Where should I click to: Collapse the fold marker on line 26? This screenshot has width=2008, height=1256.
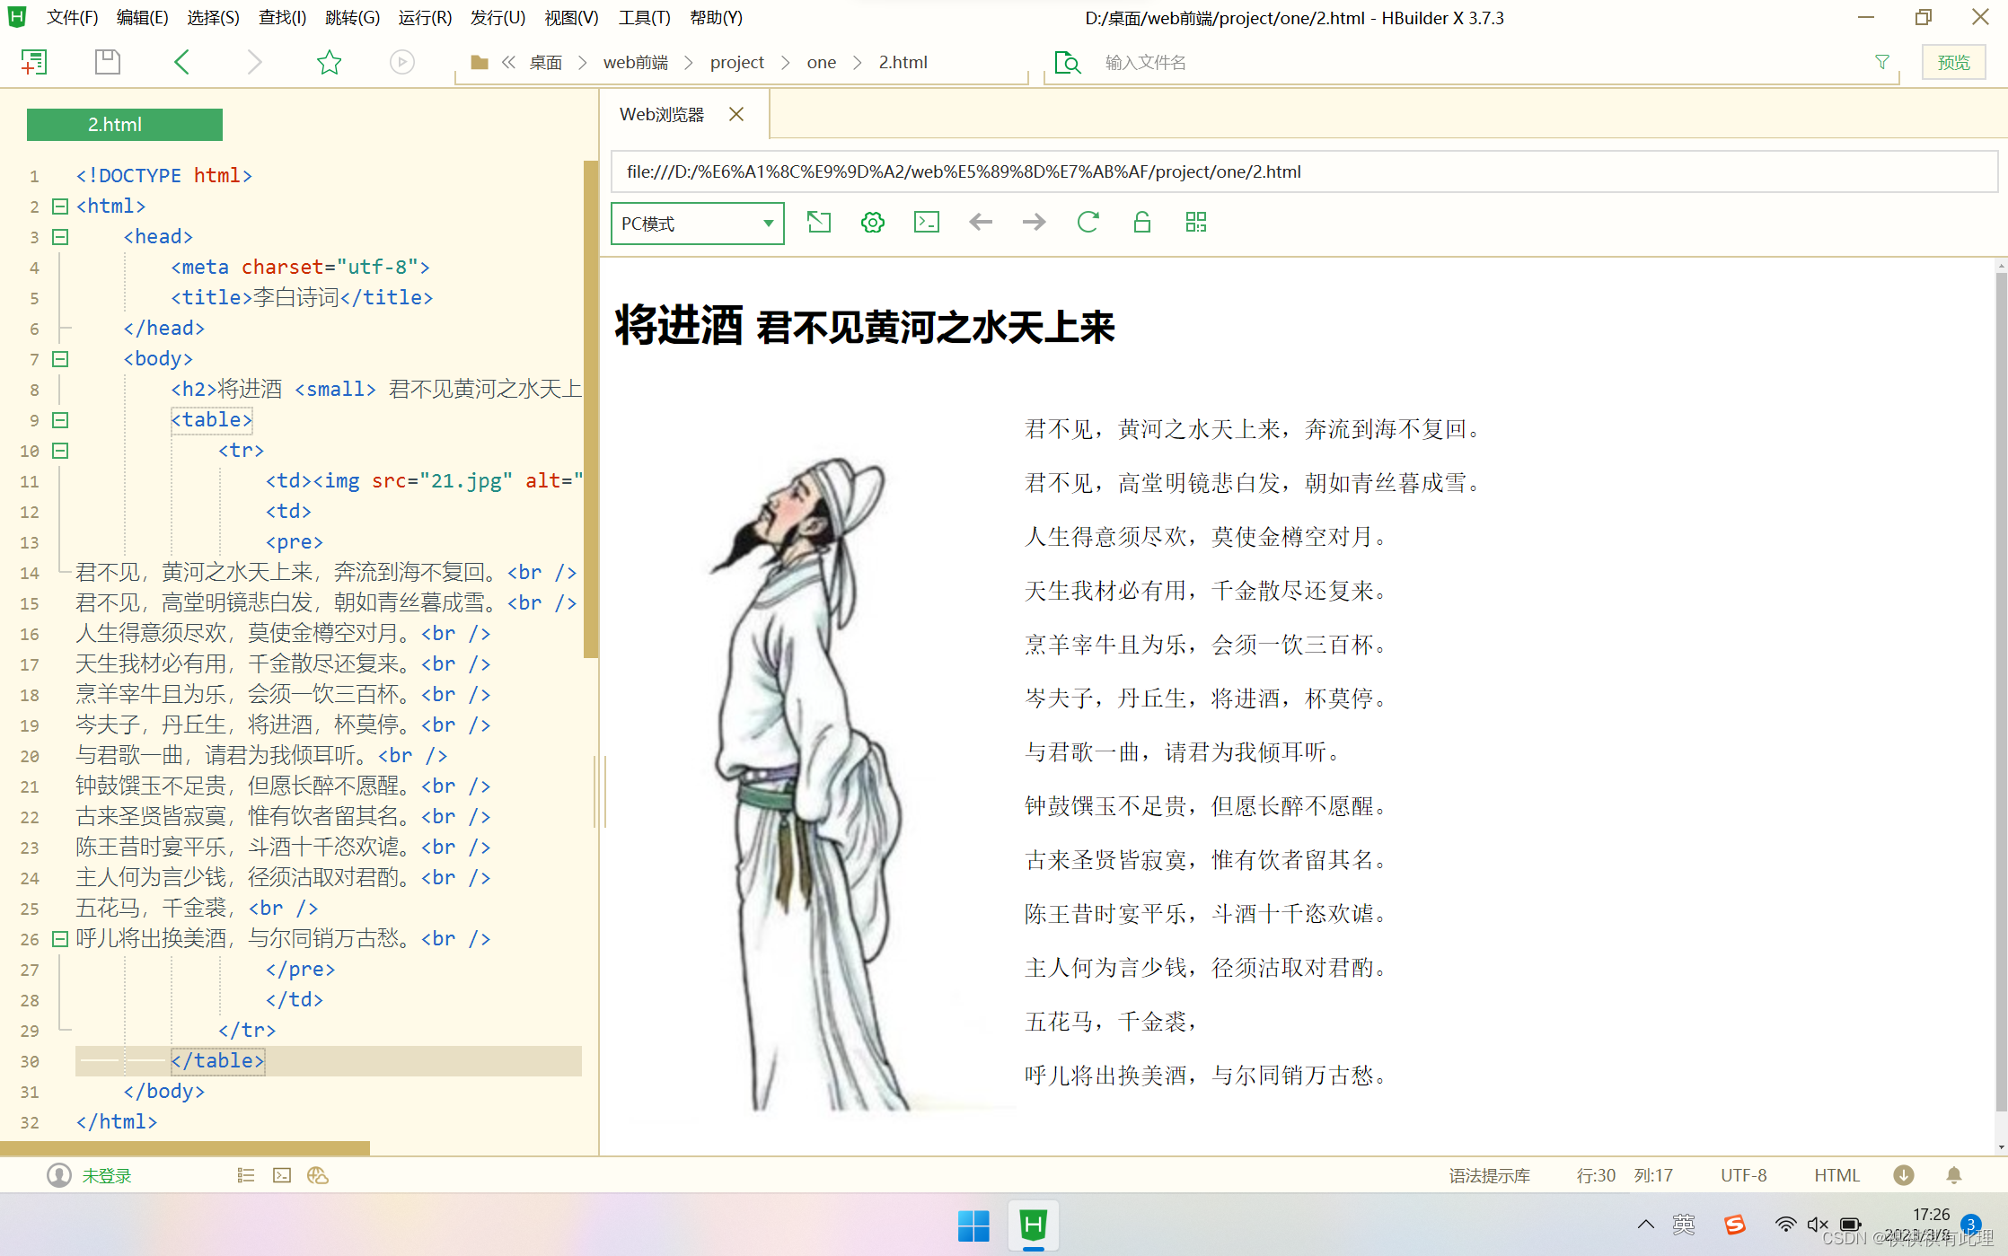pyautogui.click(x=60, y=939)
